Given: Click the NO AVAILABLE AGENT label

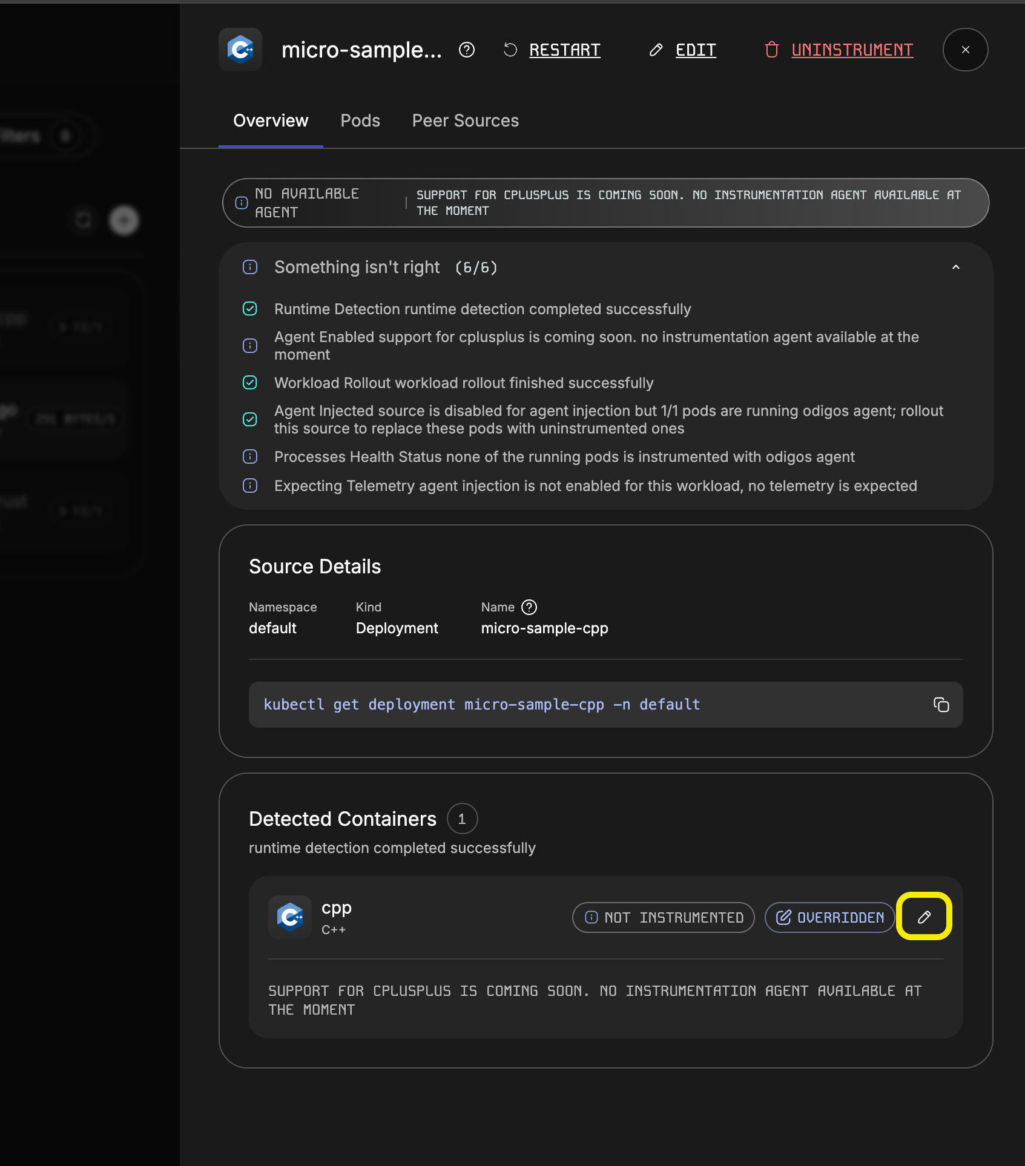Looking at the screenshot, I should click(x=307, y=203).
